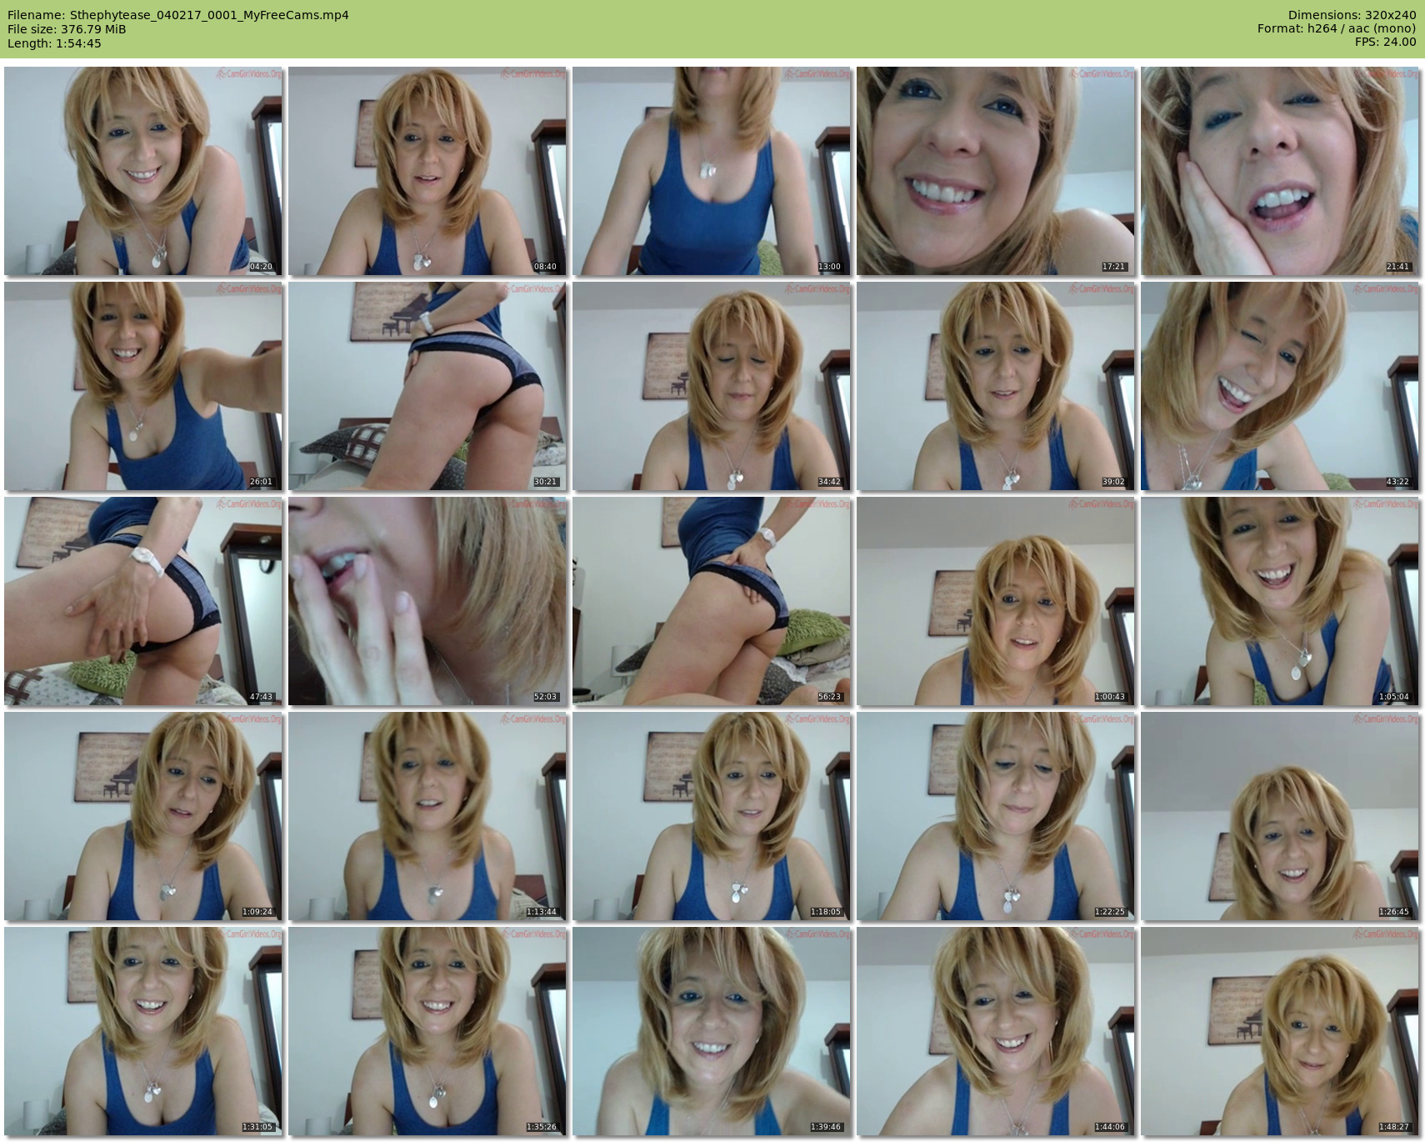
Task: Select the "Dimensions: 320x240" text
Action: [x=1352, y=15]
